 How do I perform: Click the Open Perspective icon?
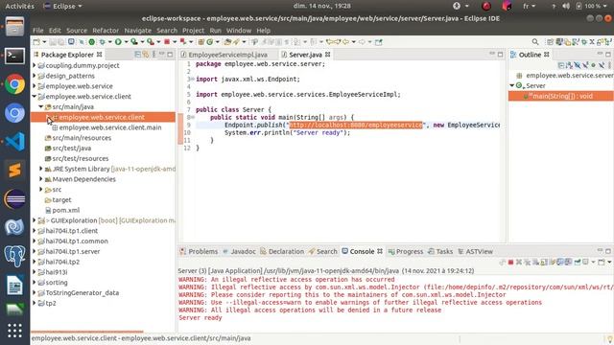pyautogui.click(x=550, y=42)
